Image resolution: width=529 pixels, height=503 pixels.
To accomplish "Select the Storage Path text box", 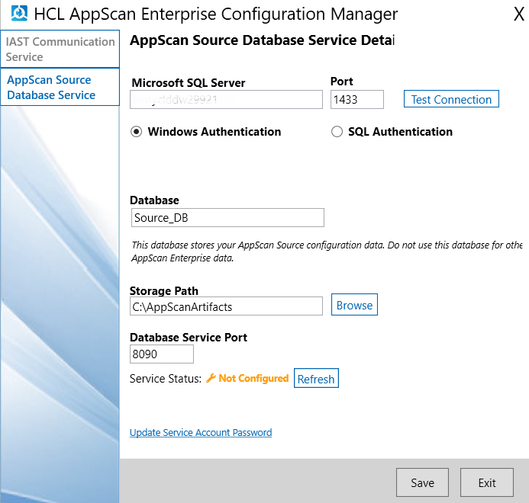I will [227, 306].
